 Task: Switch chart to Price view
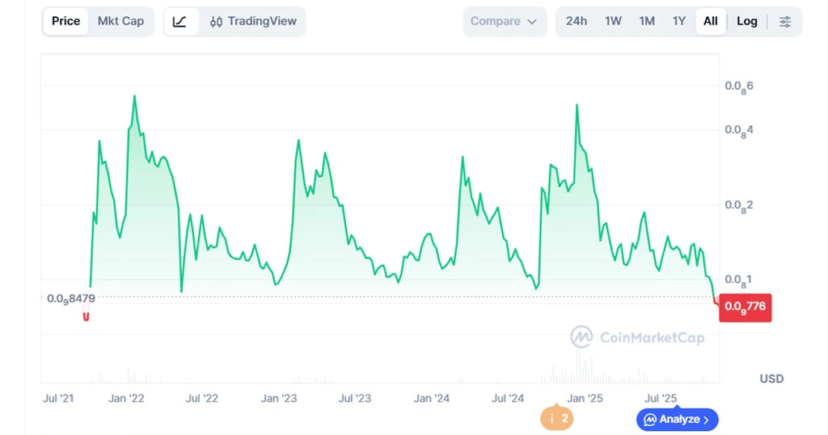(65, 22)
